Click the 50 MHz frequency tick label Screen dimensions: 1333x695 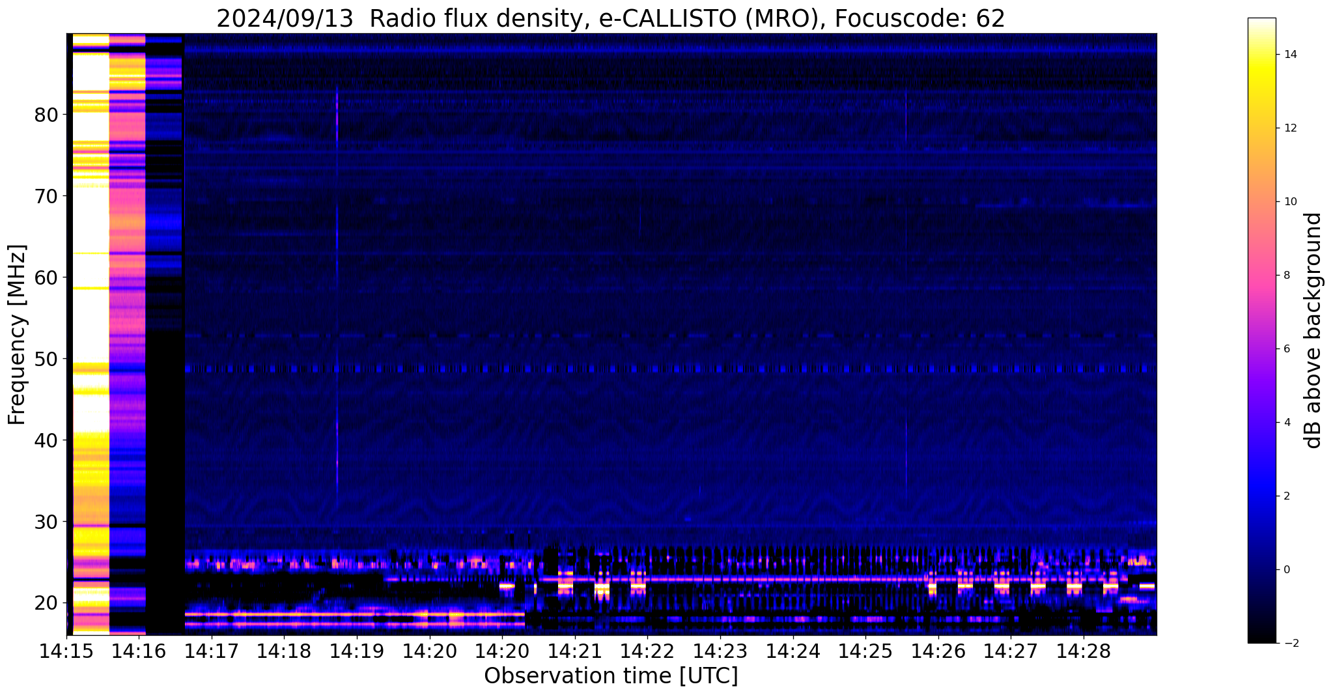(46, 359)
